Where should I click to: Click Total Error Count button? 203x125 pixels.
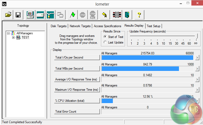click(x=77, y=112)
